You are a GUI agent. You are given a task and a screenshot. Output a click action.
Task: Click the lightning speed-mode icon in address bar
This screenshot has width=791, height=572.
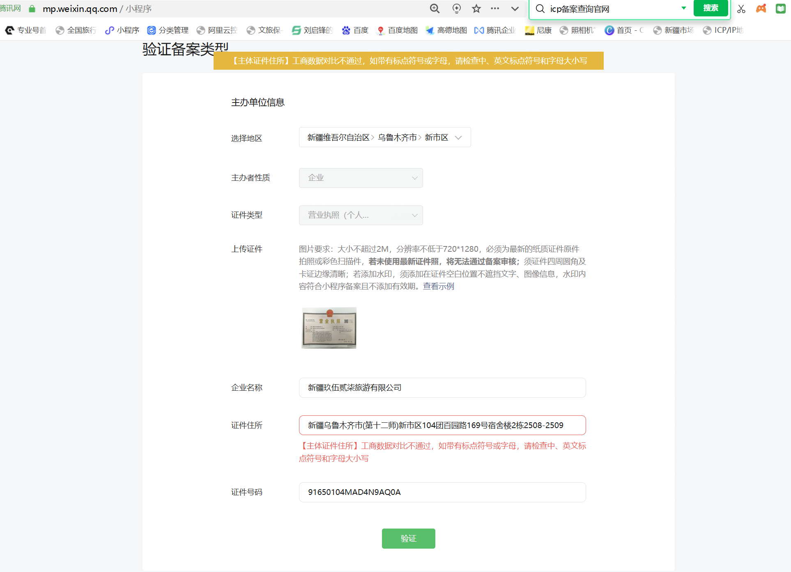click(456, 9)
